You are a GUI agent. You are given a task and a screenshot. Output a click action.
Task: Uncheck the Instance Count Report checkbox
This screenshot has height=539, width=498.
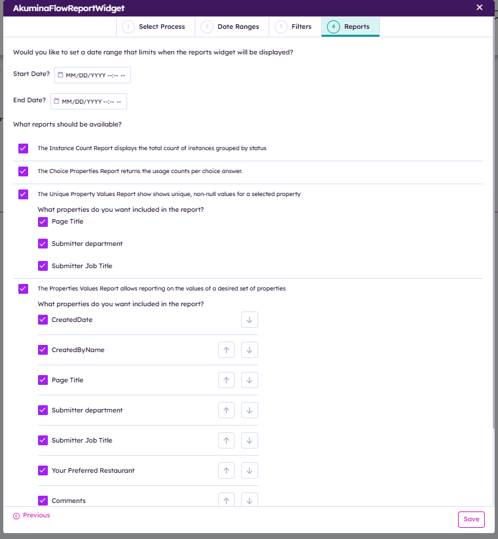click(24, 148)
